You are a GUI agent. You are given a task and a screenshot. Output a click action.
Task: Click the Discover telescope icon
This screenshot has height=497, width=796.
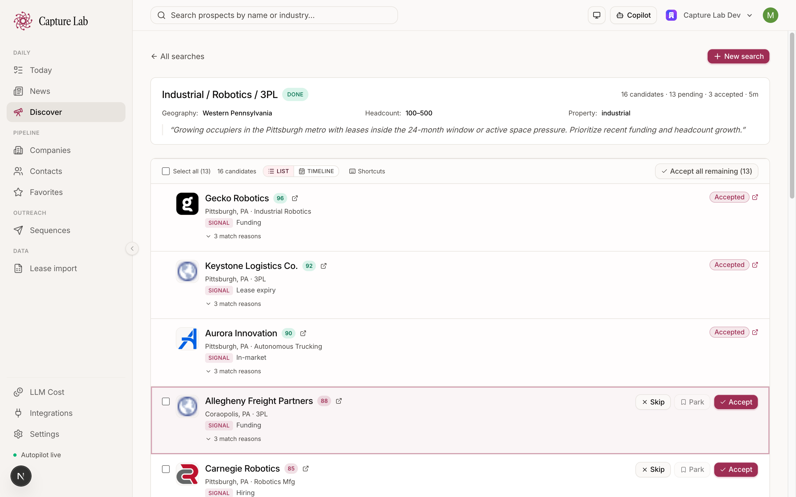tap(18, 112)
